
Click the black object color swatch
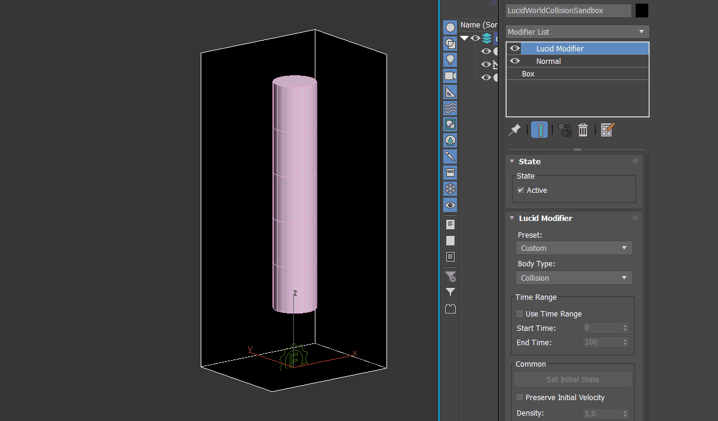click(x=642, y=11)
